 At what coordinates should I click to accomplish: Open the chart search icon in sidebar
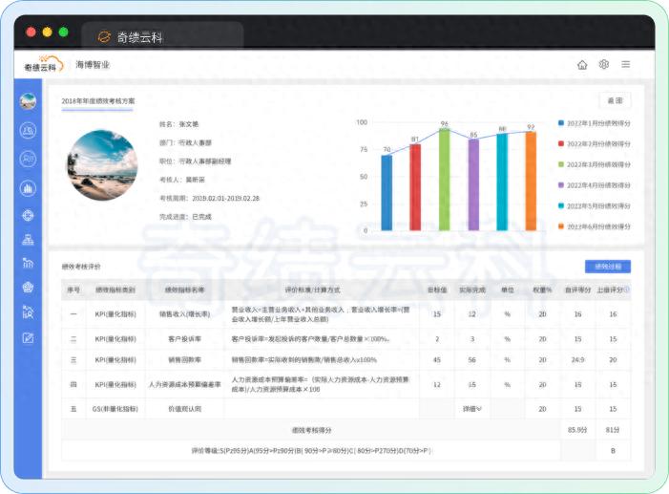pos(28,312)
